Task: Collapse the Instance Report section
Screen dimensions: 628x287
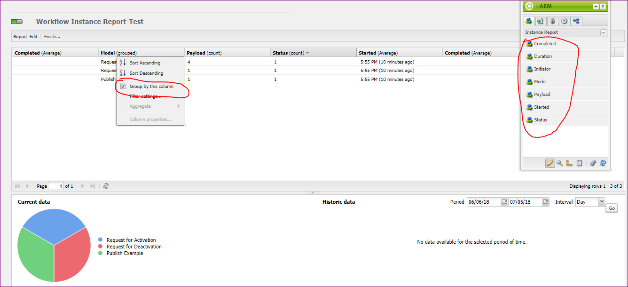Action: 603,32
